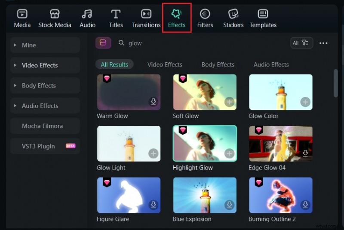
Task: Add the Highlight Glow effect with plus
Action: (229, 154)
